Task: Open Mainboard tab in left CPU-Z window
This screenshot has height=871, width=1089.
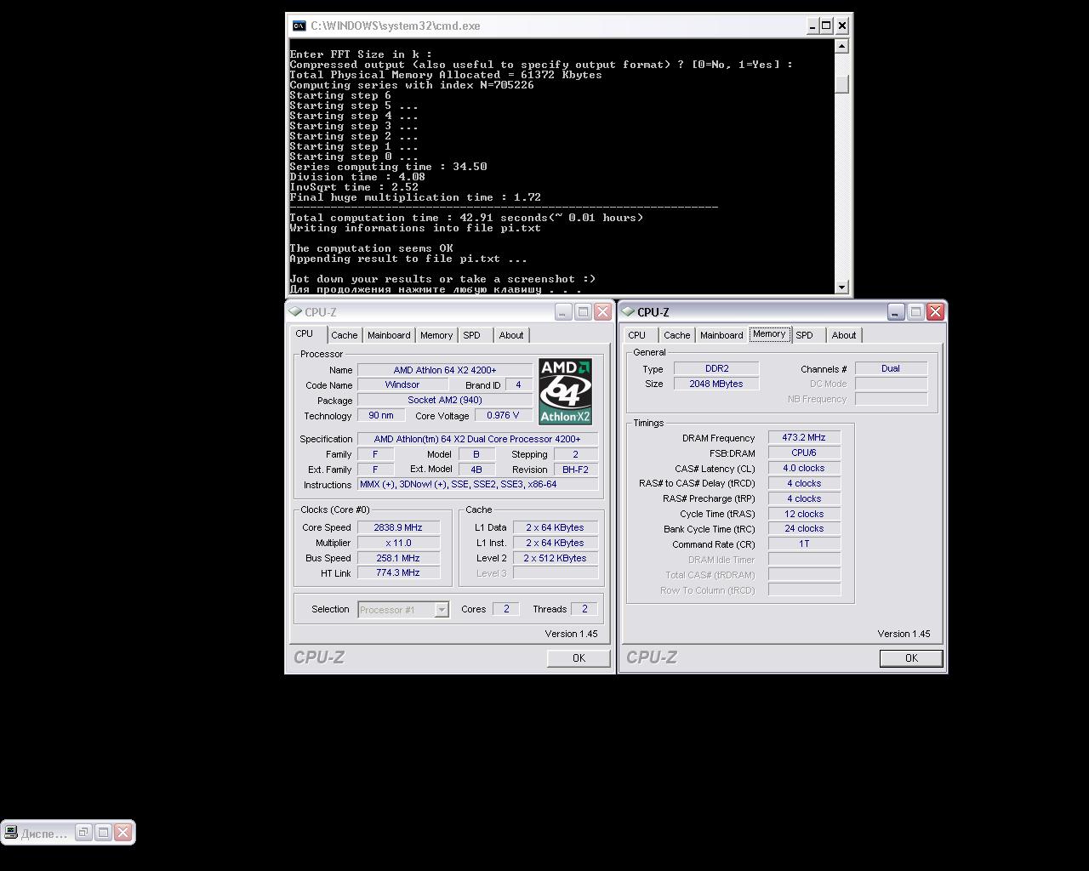Action: [389, 335]
